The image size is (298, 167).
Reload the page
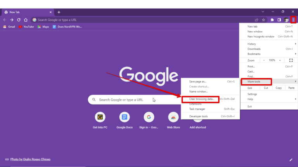[x=19, y=20]
